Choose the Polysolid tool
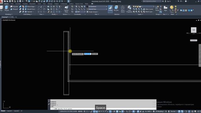 (14, 7)
